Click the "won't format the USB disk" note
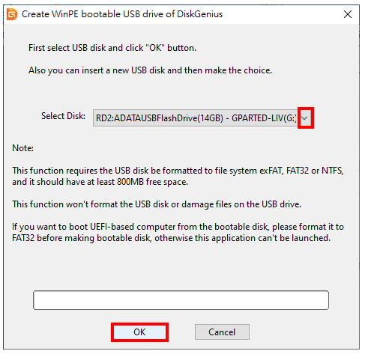The image size is (365, 354). pyautogui.click(x=157, y=204)
